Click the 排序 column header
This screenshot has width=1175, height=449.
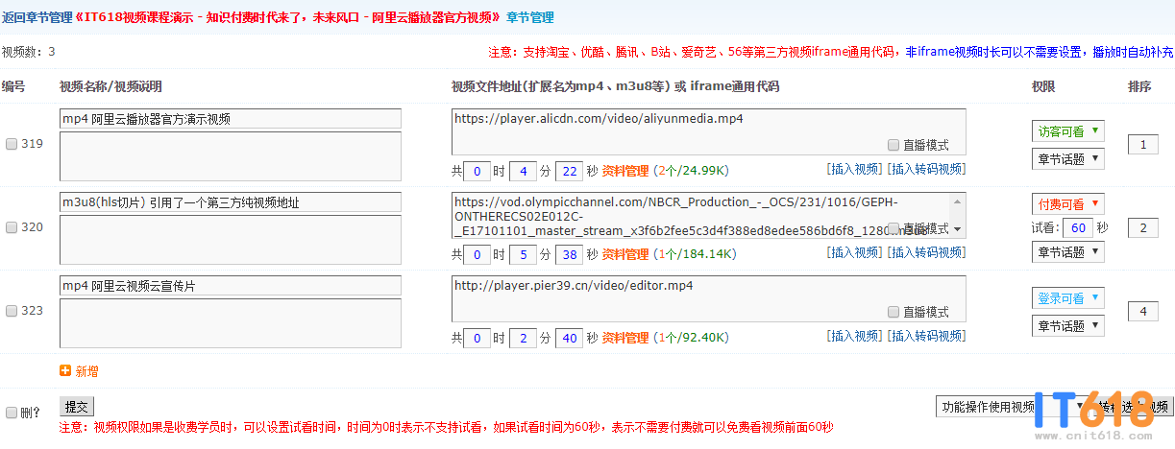1139,86
